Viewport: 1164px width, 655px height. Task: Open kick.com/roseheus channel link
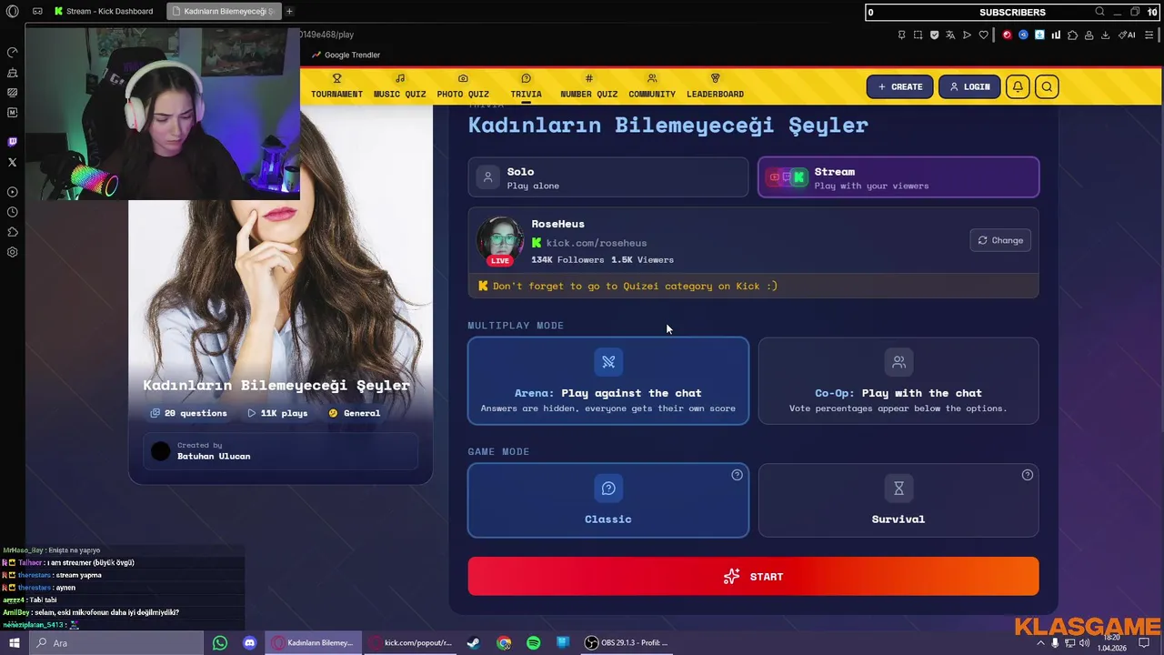pyautogui.click(x=596, y=243)
